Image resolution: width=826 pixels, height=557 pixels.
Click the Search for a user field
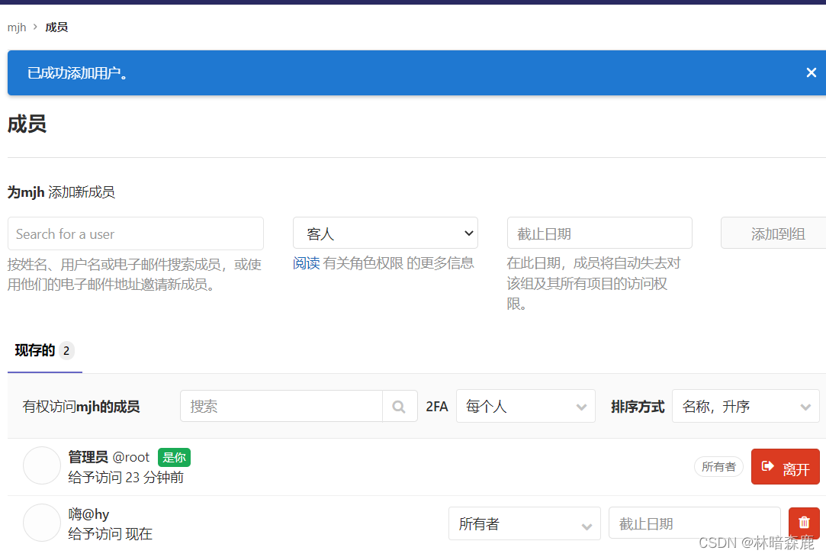[x=135, y=233]
